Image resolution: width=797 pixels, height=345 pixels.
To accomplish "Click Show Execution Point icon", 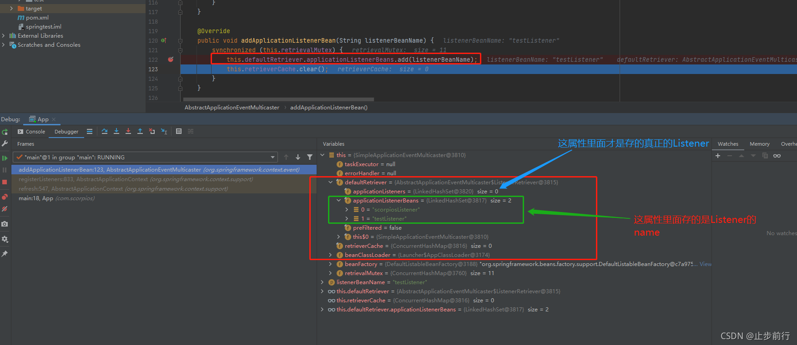I will 90,132.
